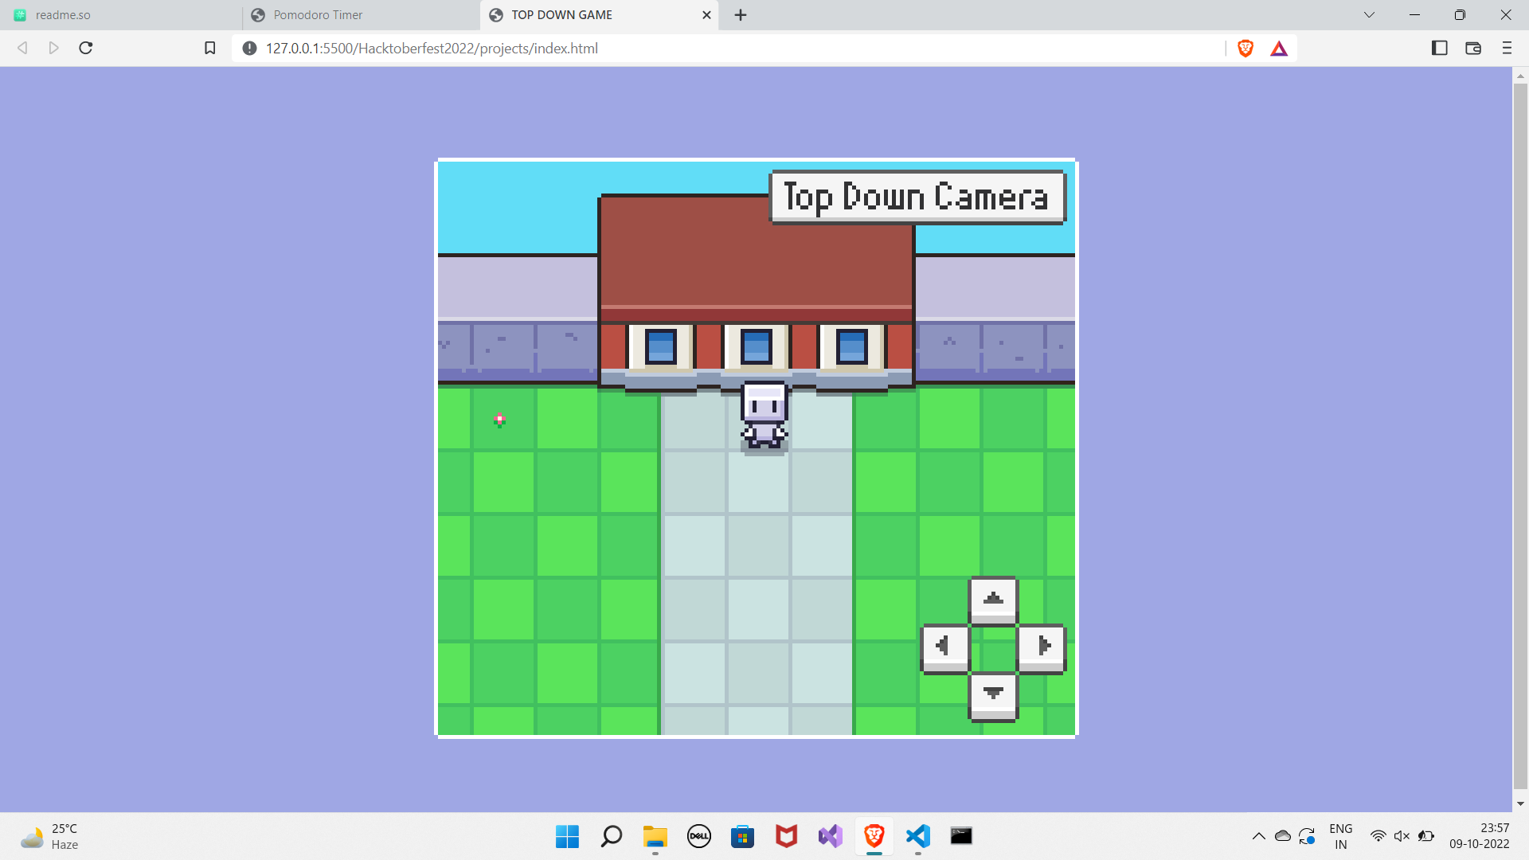Bookmark this page with bookmark icon
The height and width of the screenshot is (860, 1529).
tap(210, 49)
